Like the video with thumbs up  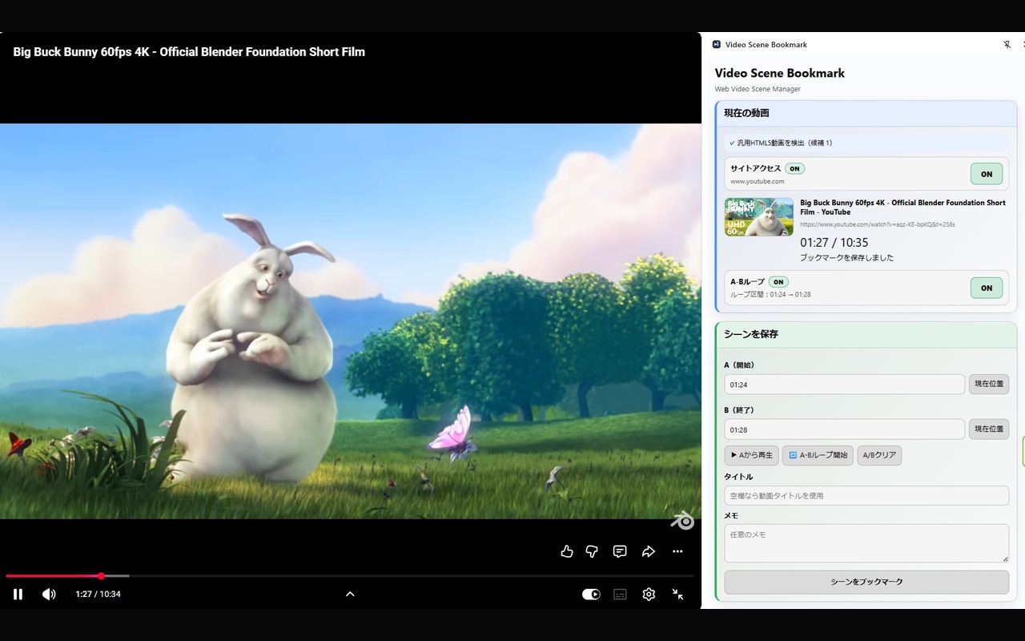[x=567, y=551]
